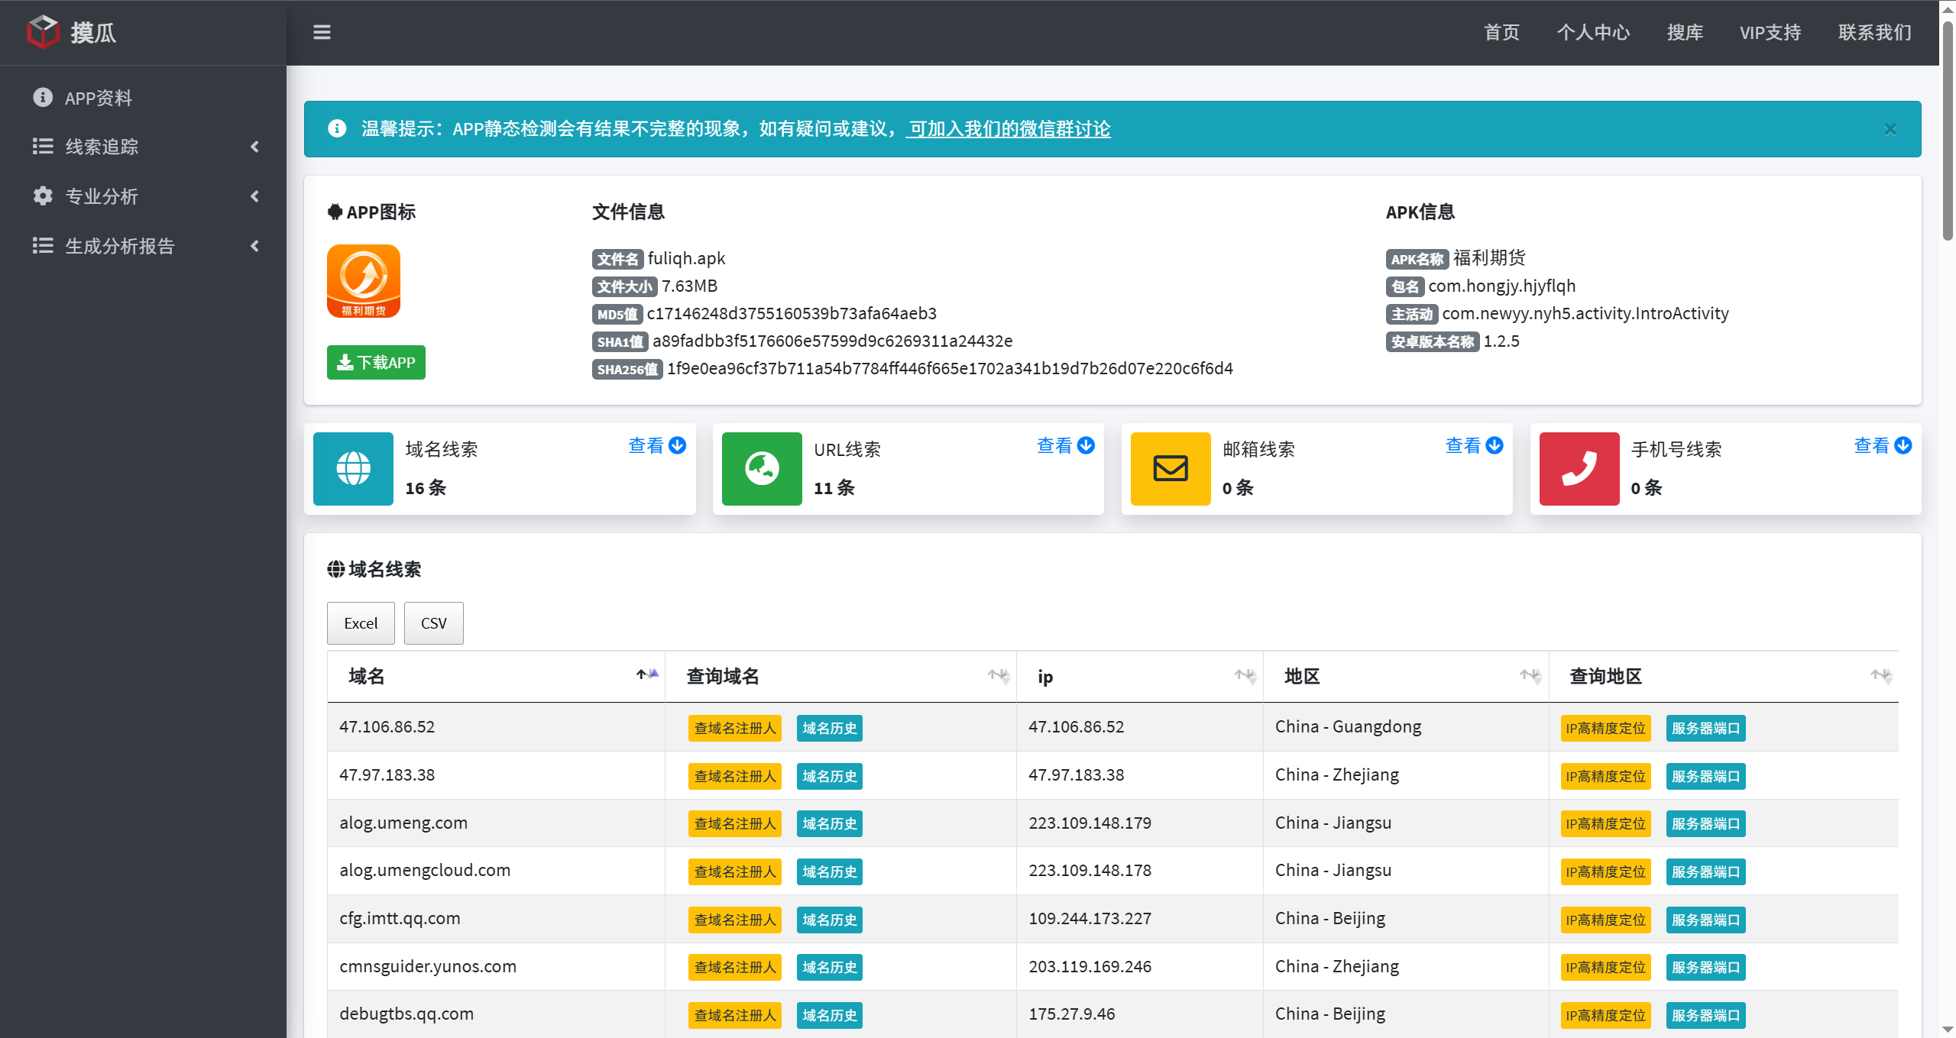Click the 摸瓜 cube logo icon

pos(43,31)
